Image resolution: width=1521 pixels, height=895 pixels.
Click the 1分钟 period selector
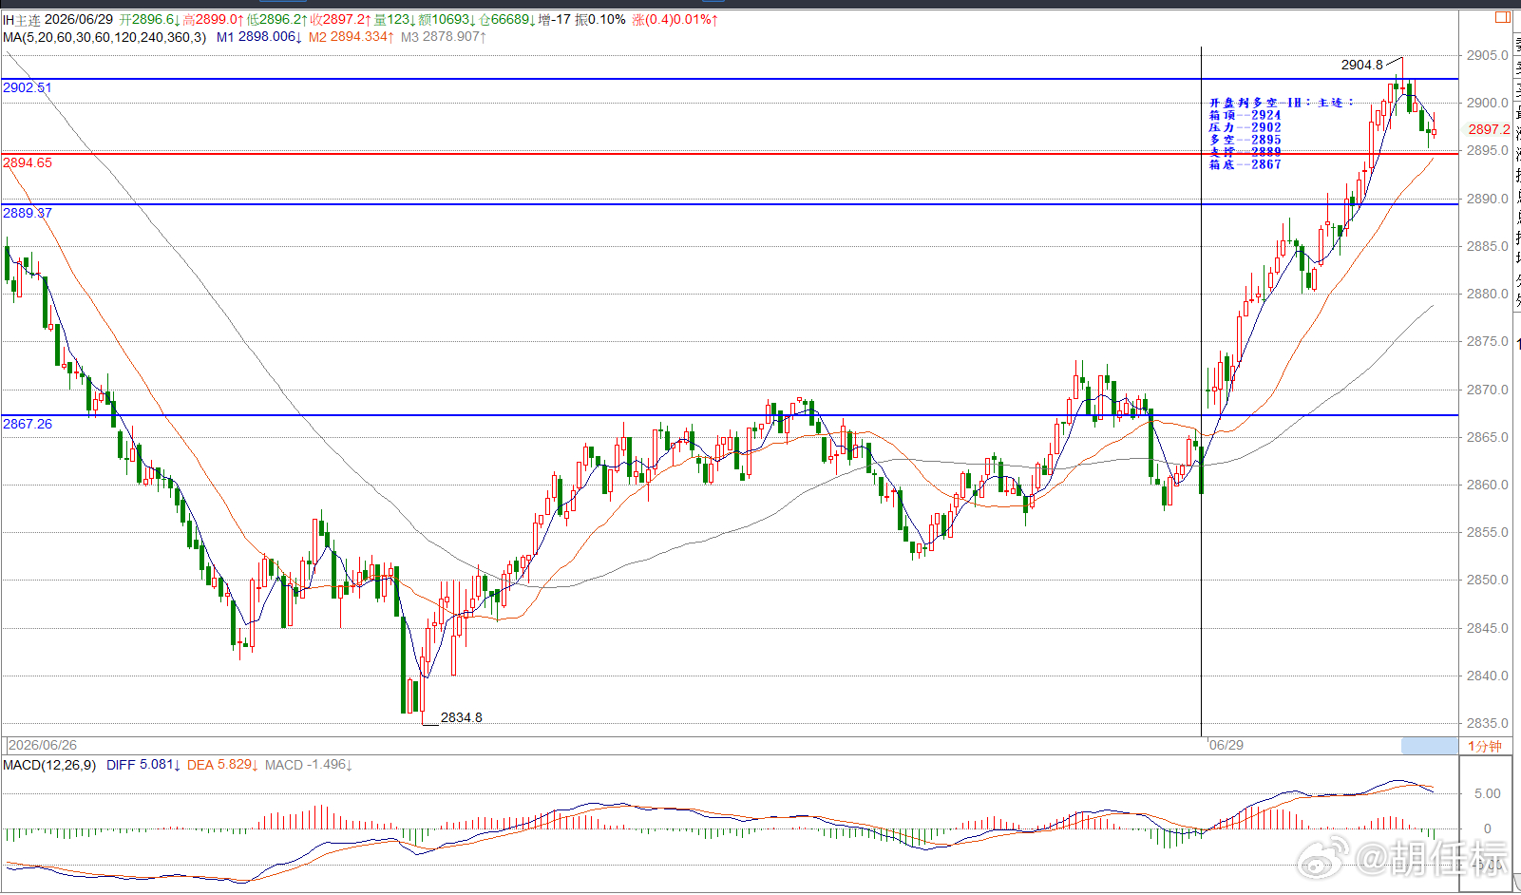click(1485, 746)
